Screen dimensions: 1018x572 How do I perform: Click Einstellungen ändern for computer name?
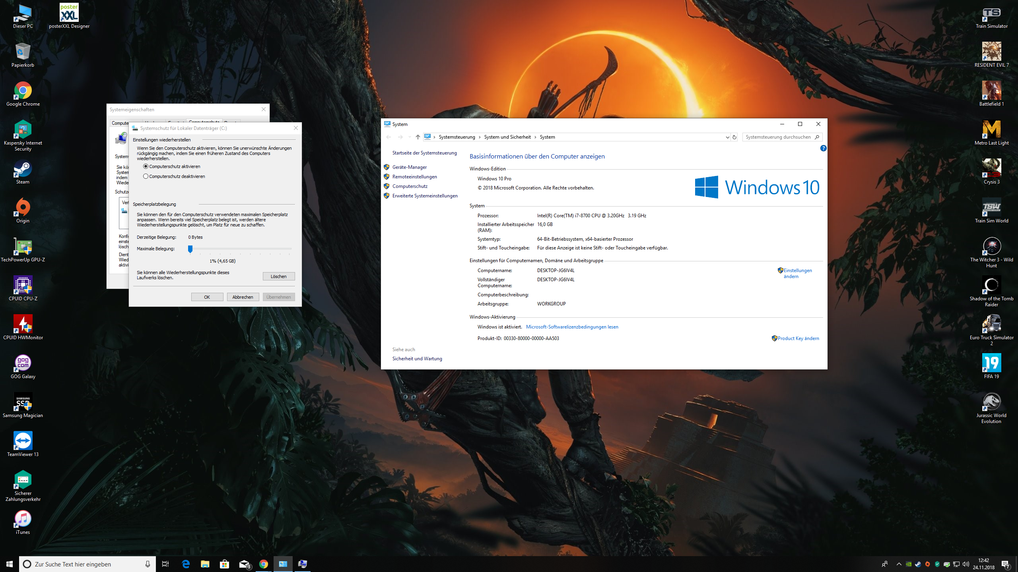pyautogui.click(x=798, y=273)
